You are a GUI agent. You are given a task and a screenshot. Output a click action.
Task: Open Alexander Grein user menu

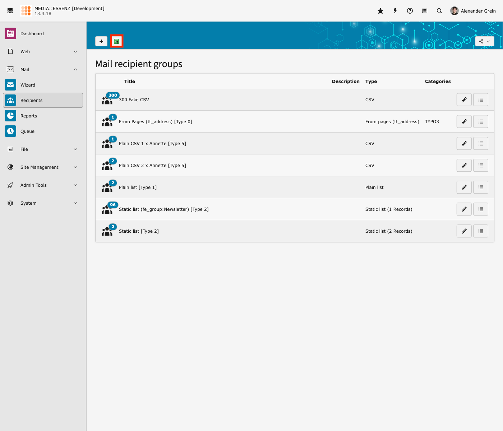473,11
